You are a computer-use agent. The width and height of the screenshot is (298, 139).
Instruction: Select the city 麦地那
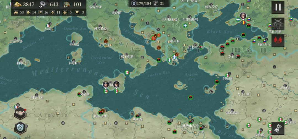click(x=259, y=135)
